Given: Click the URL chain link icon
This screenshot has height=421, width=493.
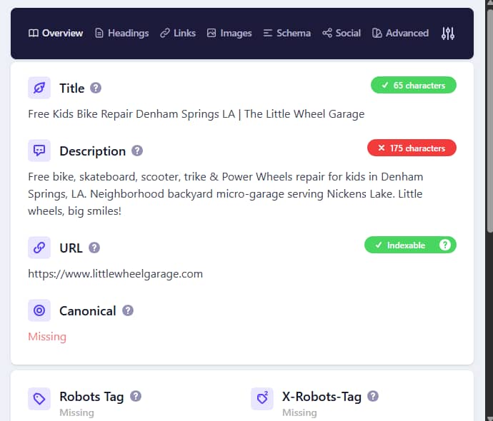Looking at the screenshot, I should [x=39, y=248].
